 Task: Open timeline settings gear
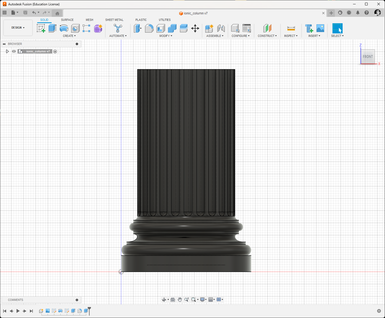click(x=379, y=311)
